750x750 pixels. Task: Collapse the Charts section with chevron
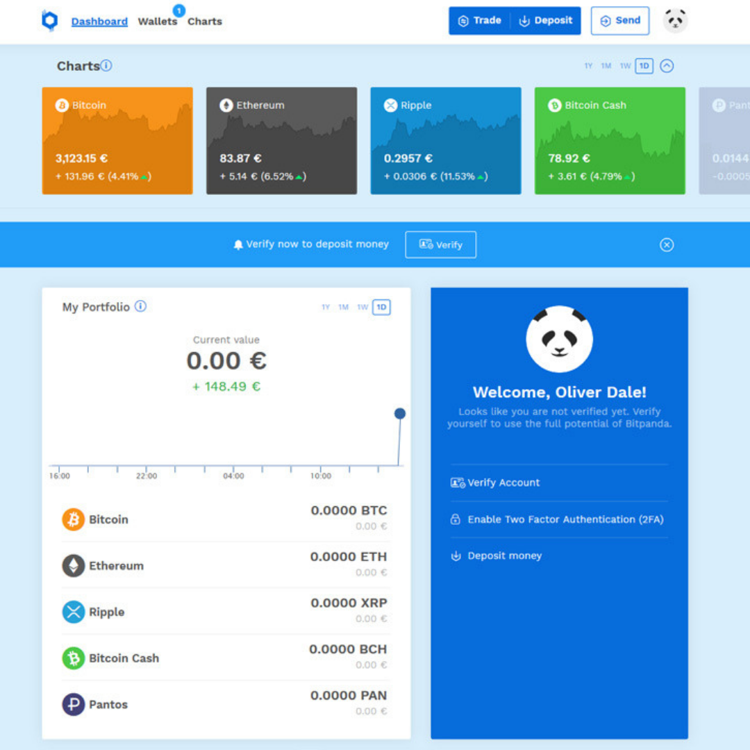[x=667, y=66]
